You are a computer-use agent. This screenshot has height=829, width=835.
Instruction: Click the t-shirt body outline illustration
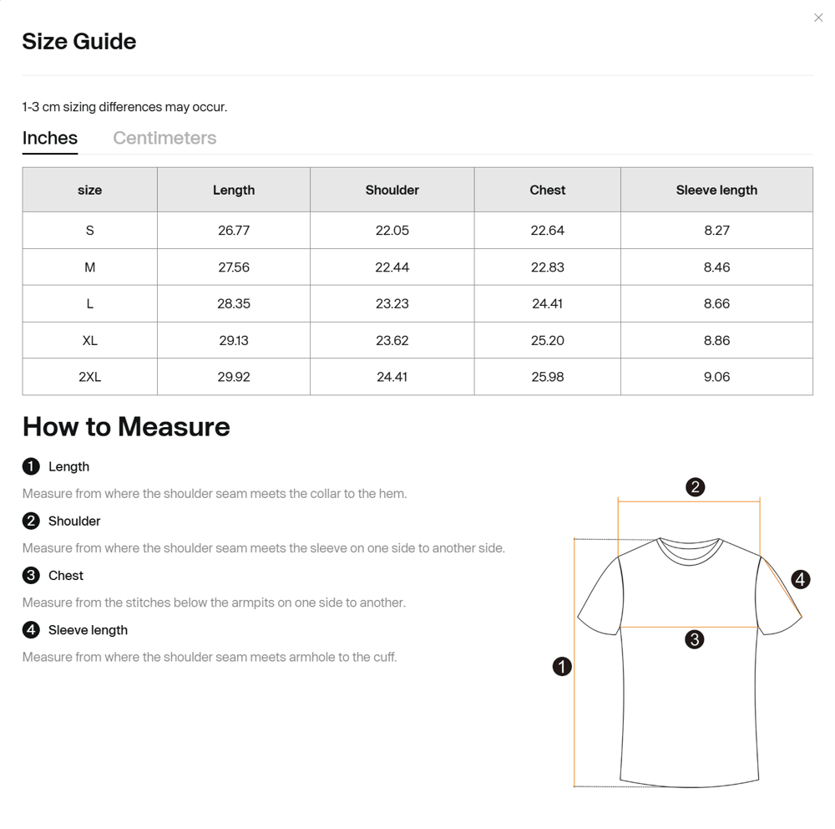click(x=690, y=710)
